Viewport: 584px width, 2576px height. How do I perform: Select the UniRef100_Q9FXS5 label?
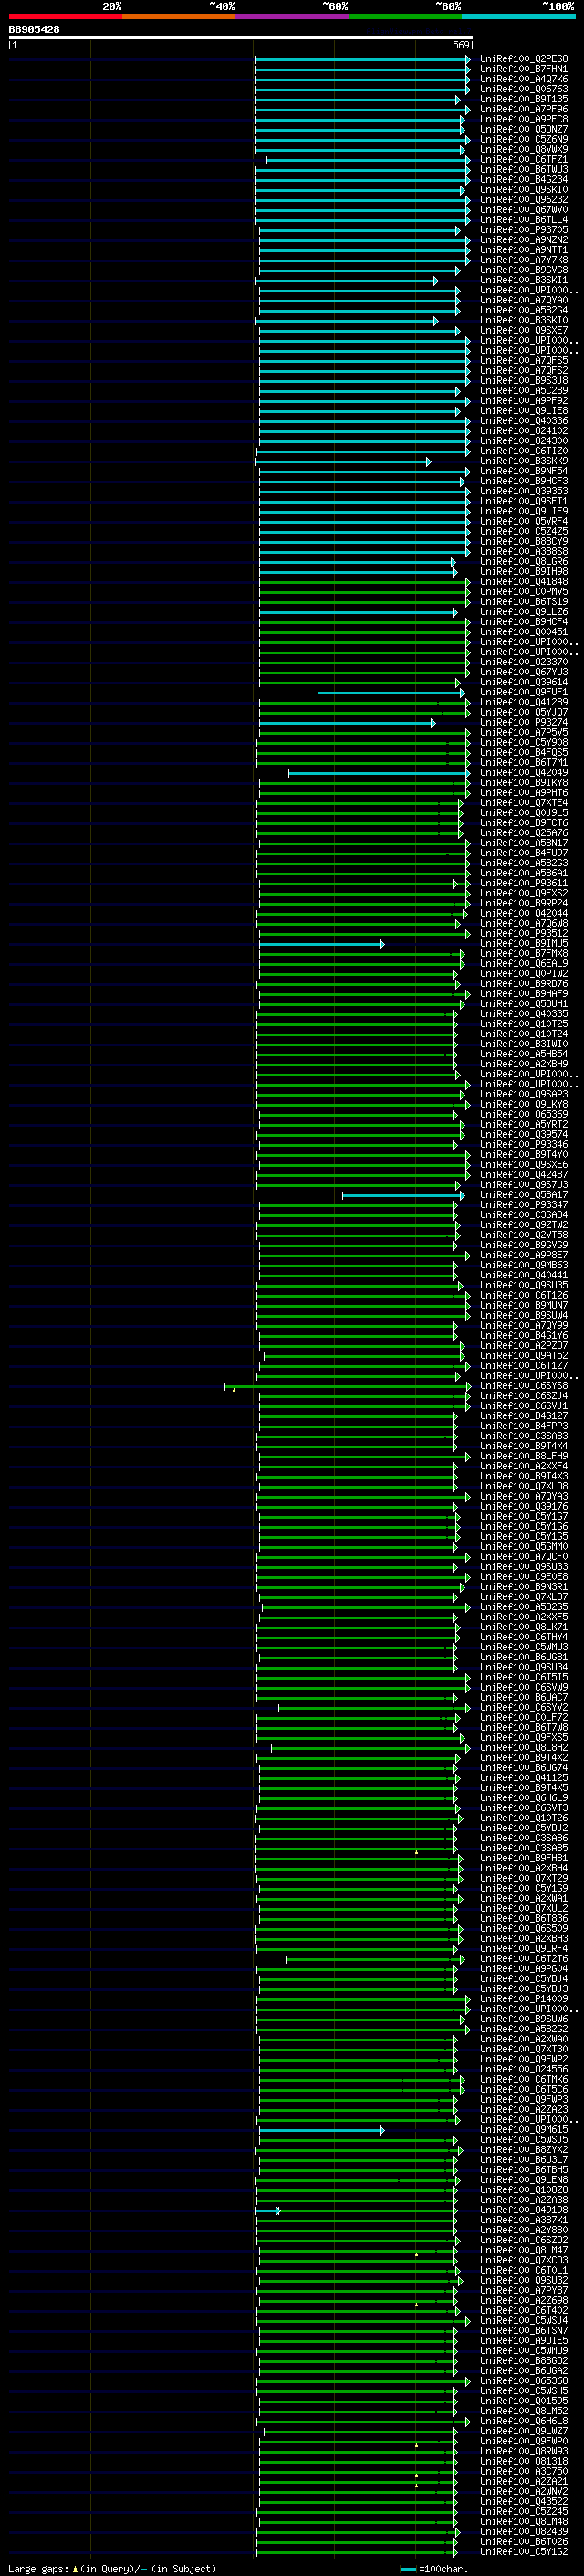click(x=524, y=1738)
